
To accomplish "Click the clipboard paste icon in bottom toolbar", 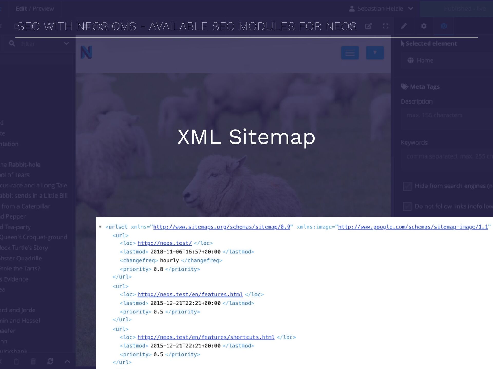I will tap(16, 361).
